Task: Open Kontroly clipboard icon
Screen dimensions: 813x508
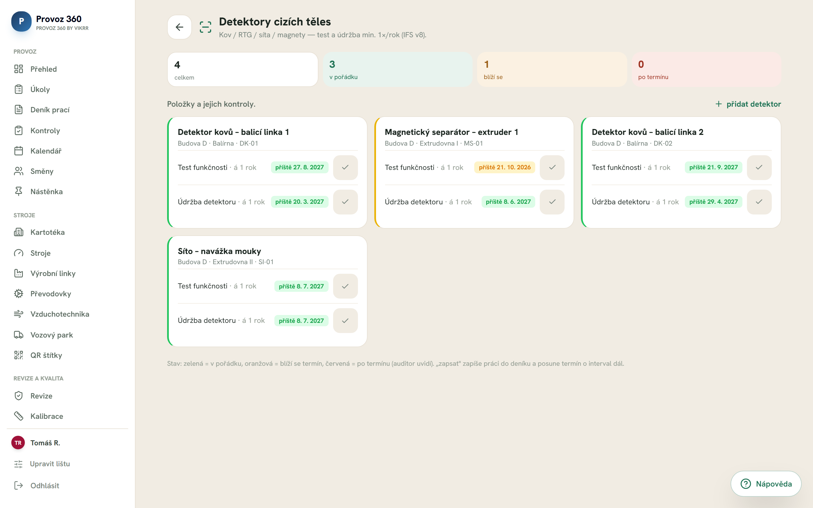Action: click(18, 130)
